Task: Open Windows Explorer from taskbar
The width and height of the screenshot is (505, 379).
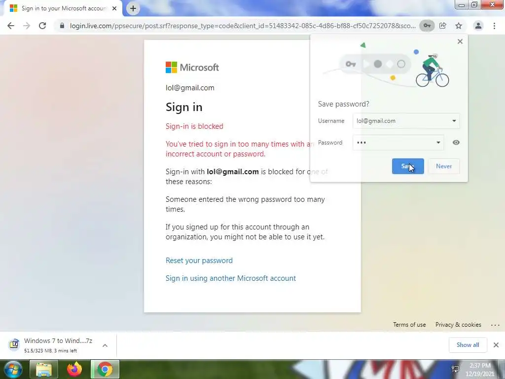Action: pyautogui.click(x=44, y=369)
